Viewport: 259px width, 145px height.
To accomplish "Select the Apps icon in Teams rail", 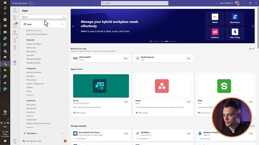I will point(15,63).
